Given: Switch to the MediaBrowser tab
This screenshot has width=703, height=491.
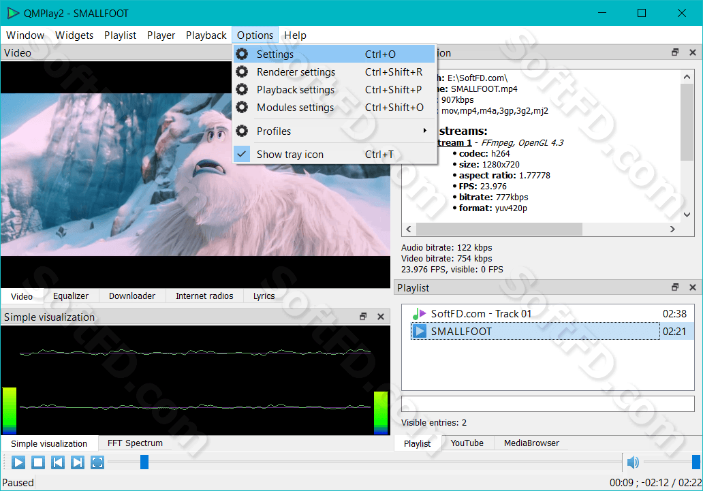Looking at the screenshot, I should point(531,443).
